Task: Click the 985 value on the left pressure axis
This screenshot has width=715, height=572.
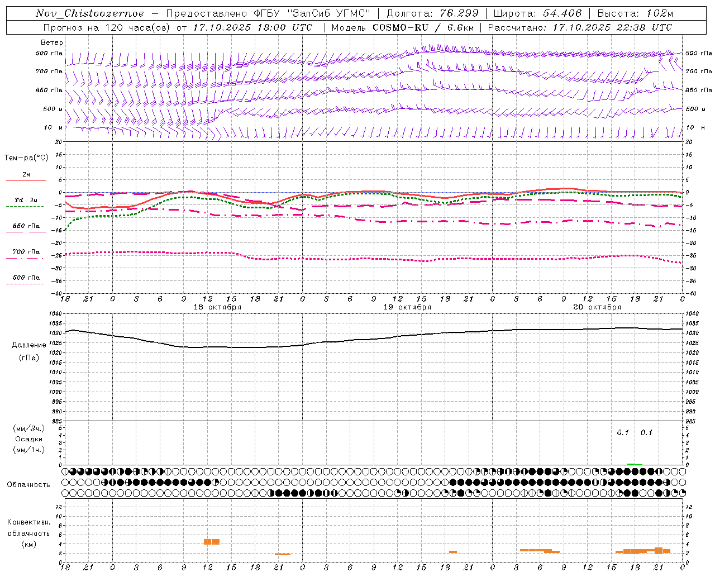Action: point(57,421)
